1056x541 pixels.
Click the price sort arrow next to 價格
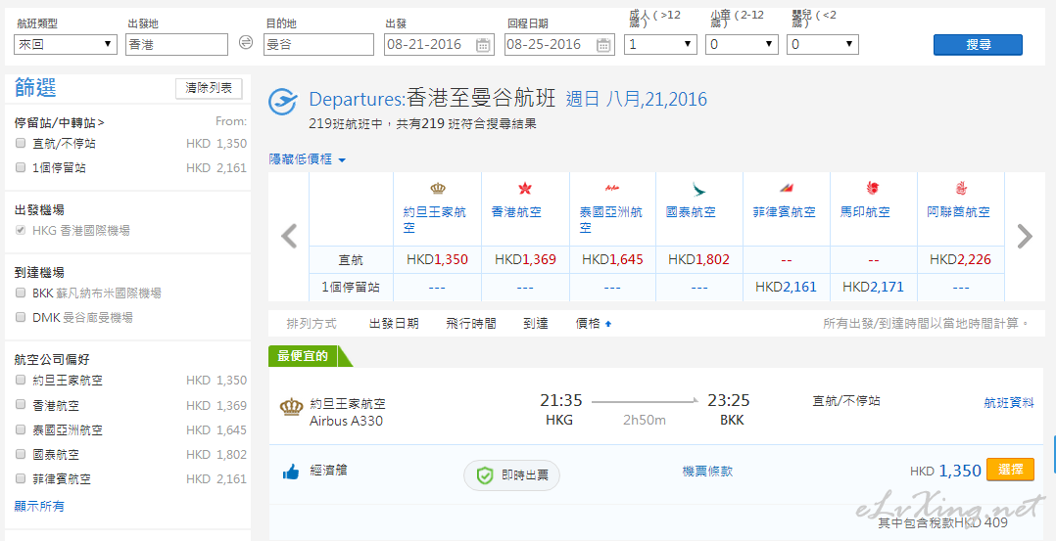[608, 324]
